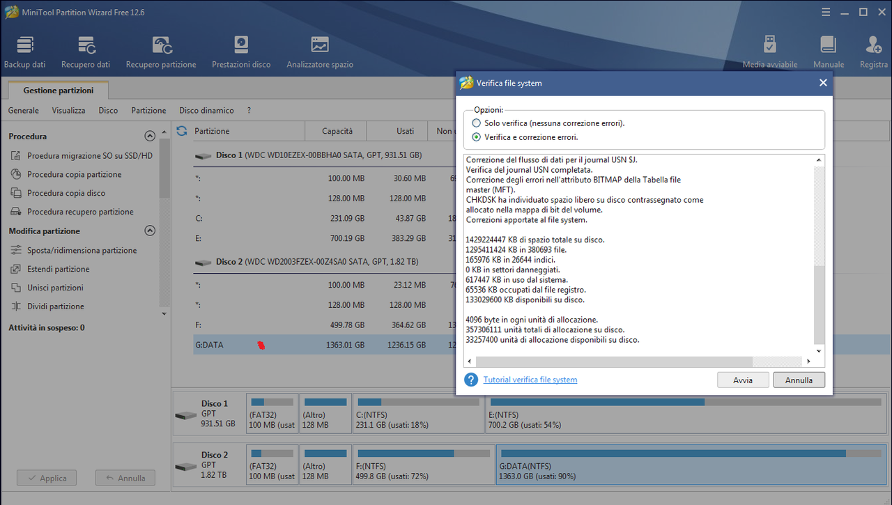Open the Disco menu

108,111
